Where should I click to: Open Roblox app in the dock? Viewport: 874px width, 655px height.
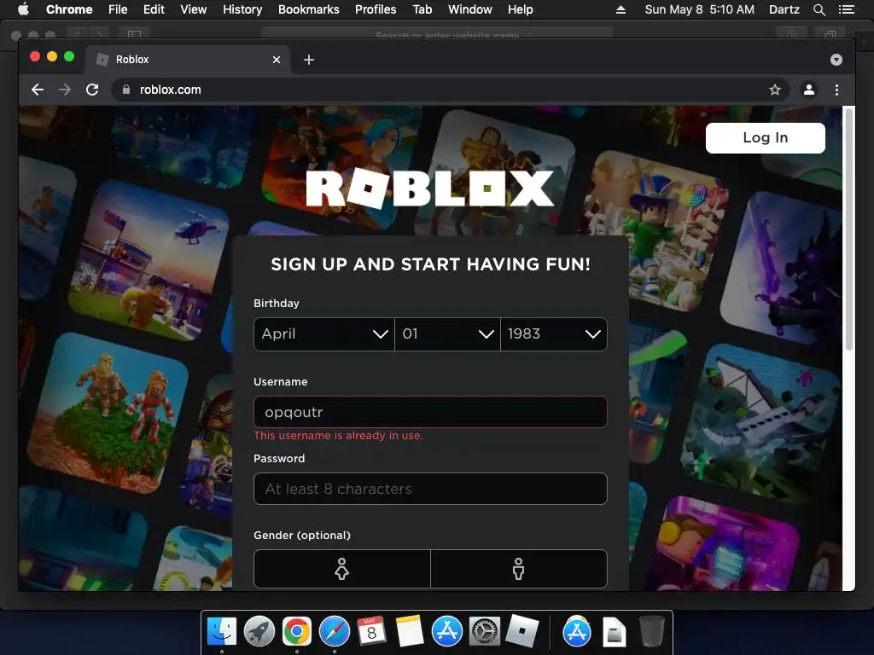(521, 632)
